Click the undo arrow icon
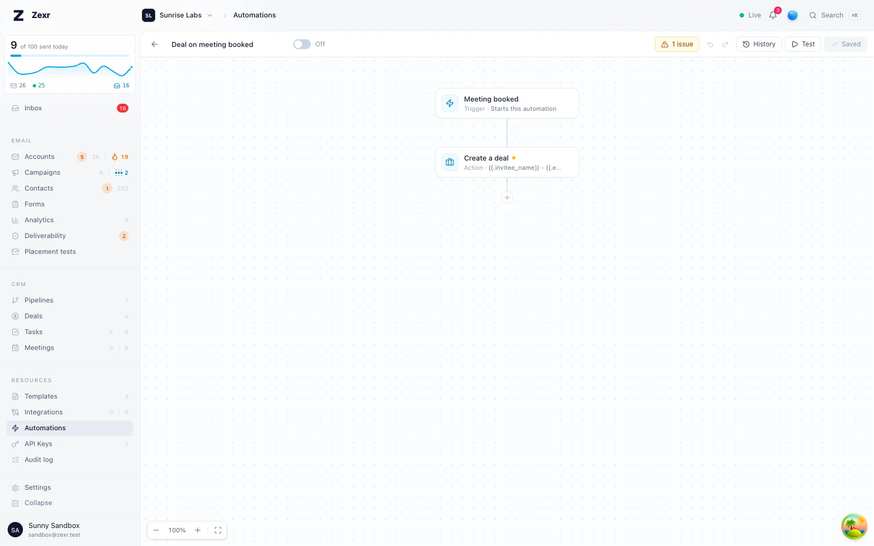 pos(710,44)
